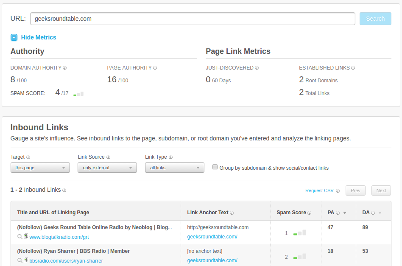Viewport: 402px width, 266px height.
Task: Click the 'Inbound Links' heading
Action: 39,128
